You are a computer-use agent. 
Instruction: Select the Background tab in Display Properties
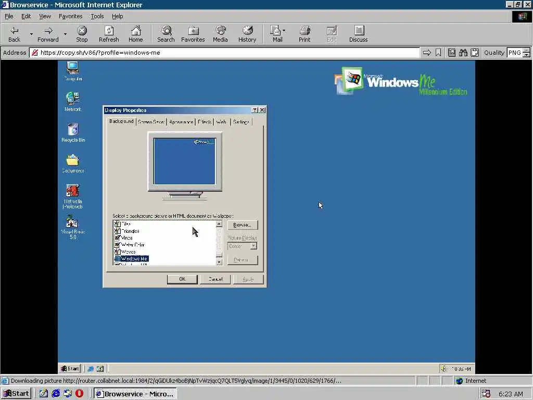(121, 121)
